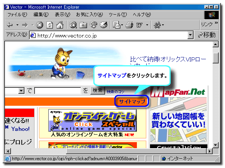Click the horizontal scrollbar left arrow
The width and height of the screenshot is (225, 168).
point(8,151)
